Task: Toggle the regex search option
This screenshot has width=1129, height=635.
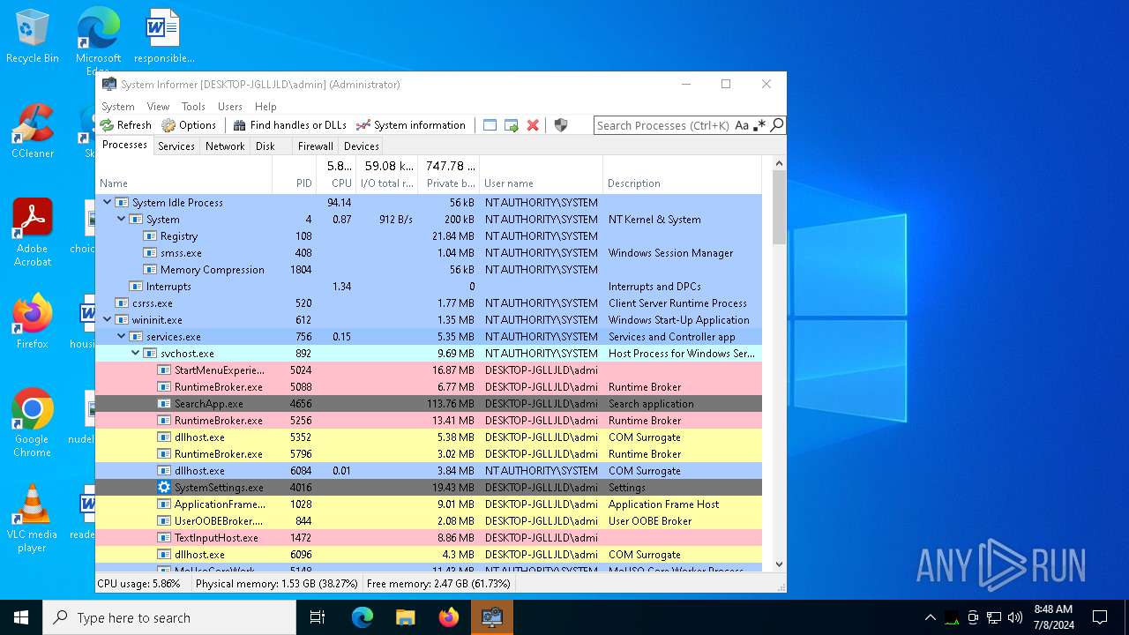Action: [759, 125]
